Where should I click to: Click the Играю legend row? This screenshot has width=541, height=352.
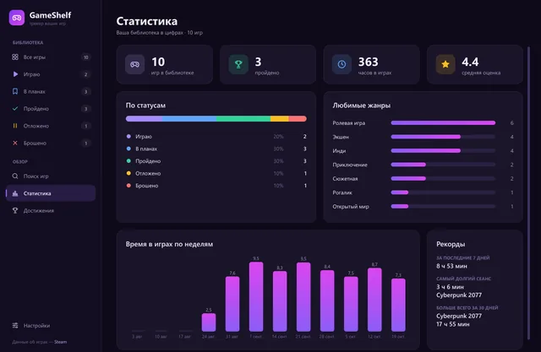click(x=216, y=137)
